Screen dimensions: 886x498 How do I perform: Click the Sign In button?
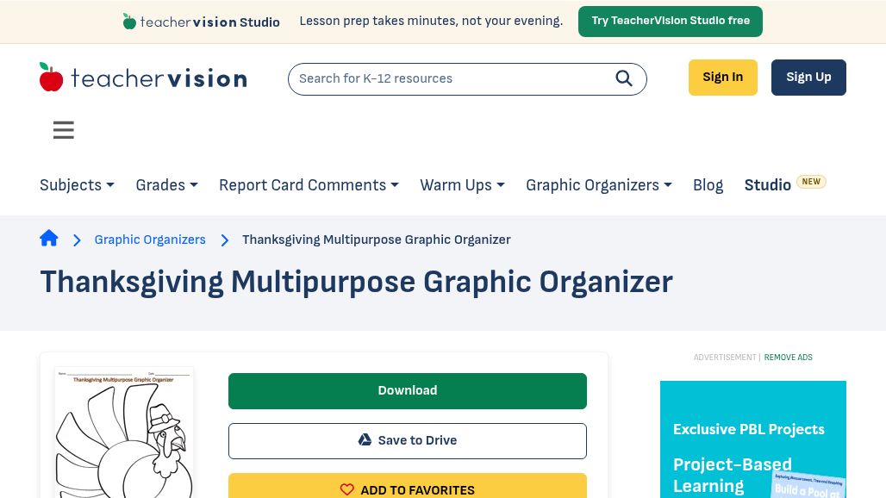coord(723,78)
